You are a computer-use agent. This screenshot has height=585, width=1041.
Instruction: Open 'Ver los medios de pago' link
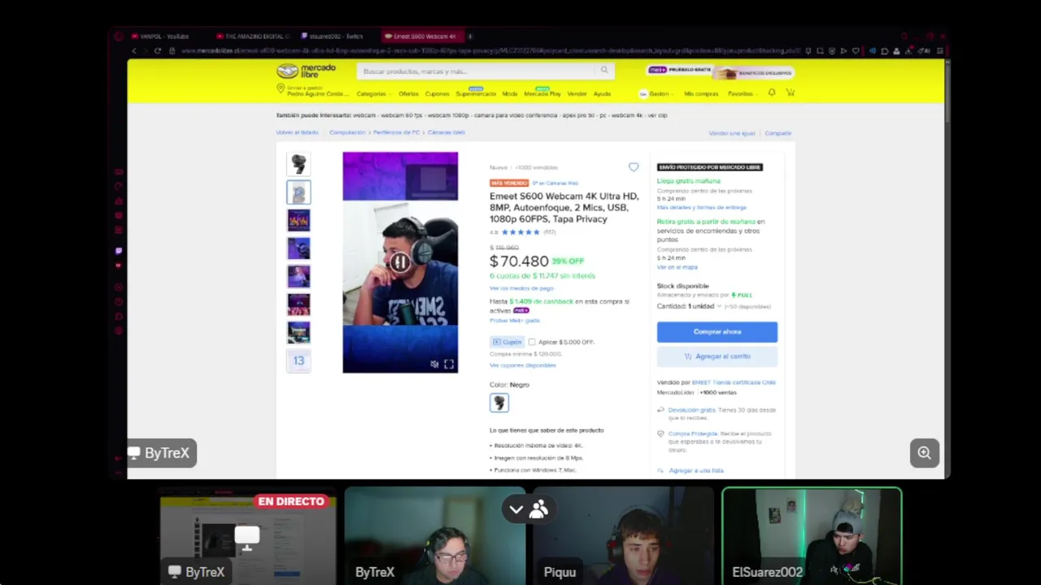[521, 288]
